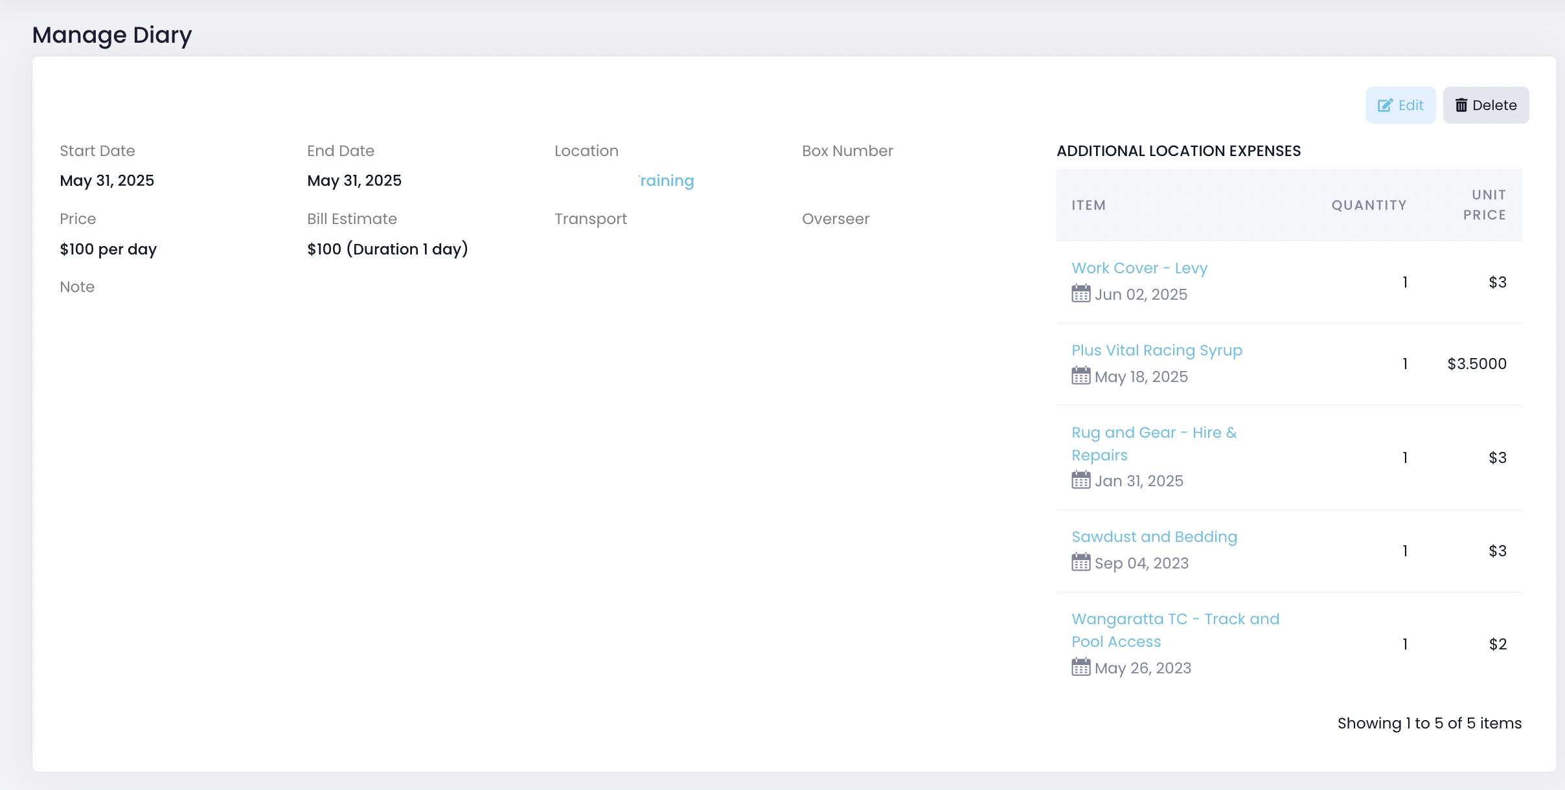Open the Work Cover - Levy link

pos(1139,268)
